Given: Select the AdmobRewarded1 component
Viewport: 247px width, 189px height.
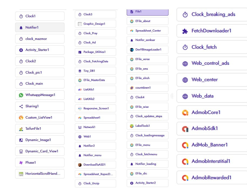Looking at the screenshot, I should (x=212, y=178).
